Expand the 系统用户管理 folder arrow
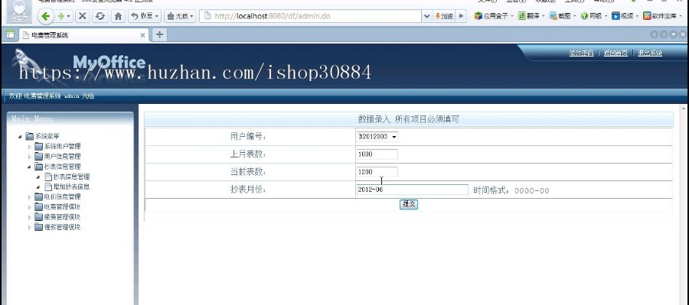Screen dimensions: 689x305 (30, 147)
